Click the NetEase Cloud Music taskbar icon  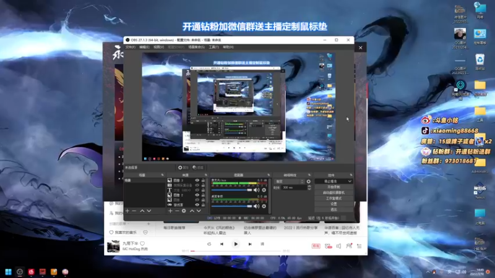[31, 272]
